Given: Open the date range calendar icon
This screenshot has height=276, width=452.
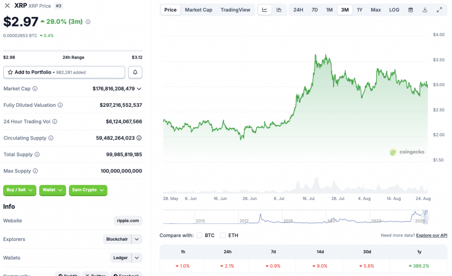Looking at the screenshot, I should point(410,9).
